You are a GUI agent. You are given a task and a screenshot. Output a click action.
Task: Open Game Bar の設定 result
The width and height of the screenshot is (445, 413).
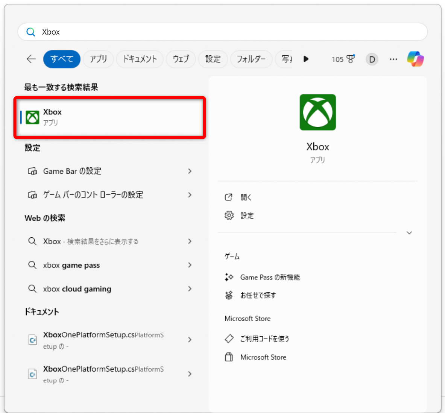(109, 171)
